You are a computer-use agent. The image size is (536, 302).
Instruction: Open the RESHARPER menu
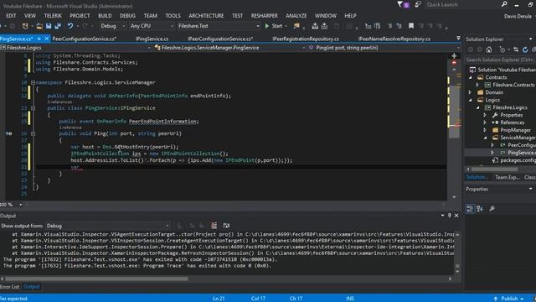[x=265, y=16]
